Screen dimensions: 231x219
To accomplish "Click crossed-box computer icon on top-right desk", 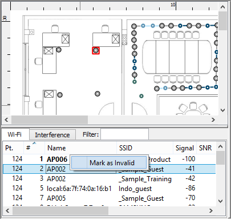I will [115, 39].
